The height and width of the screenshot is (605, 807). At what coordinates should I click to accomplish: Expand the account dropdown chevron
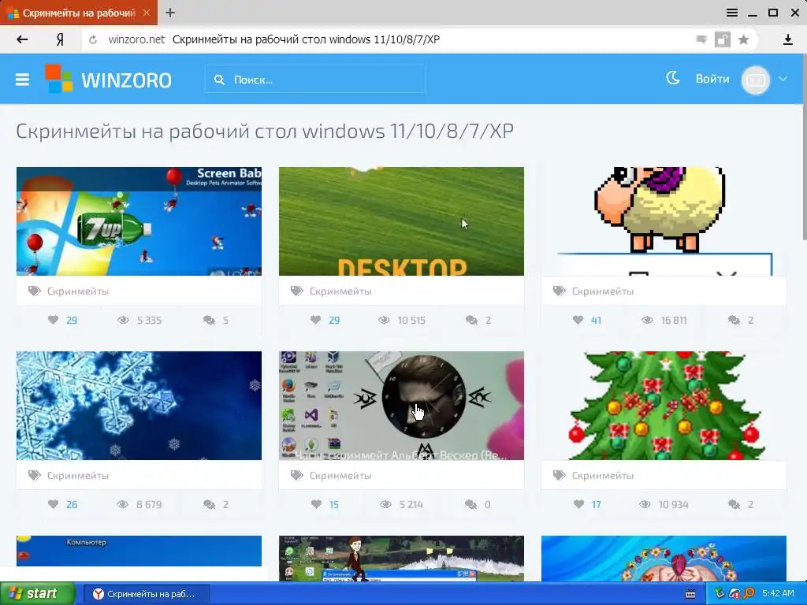783,79
